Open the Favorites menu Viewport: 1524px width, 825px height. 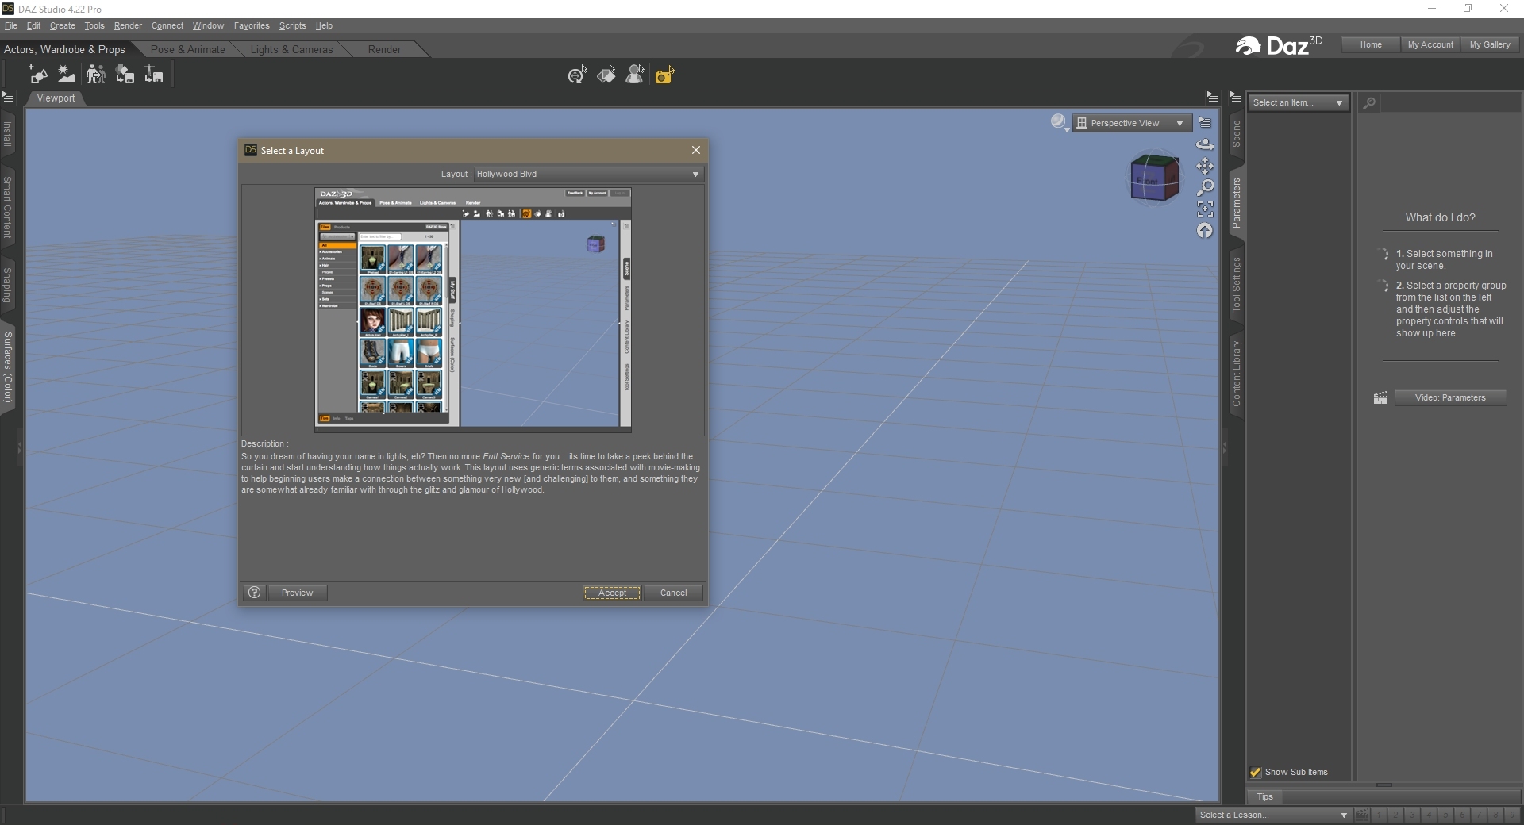point(252,25)
